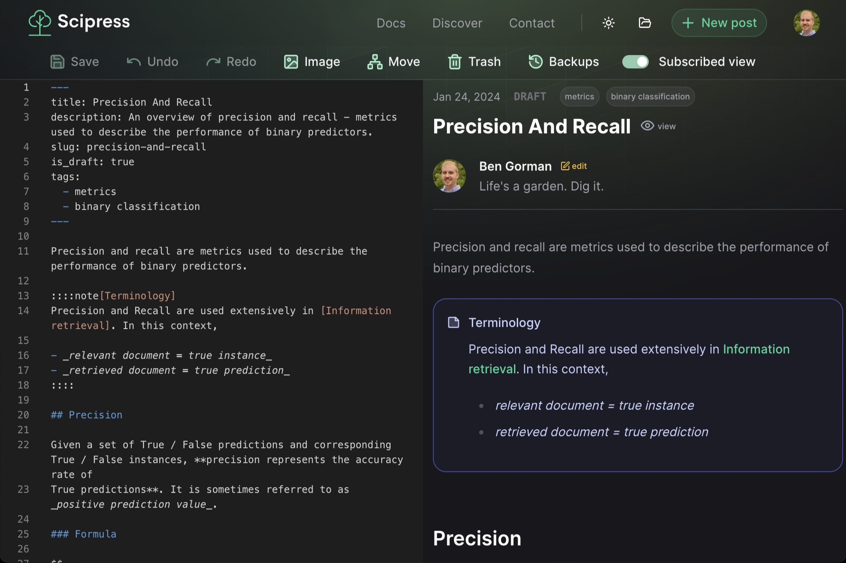This screenshot has height=563, width=846.
Task: Click the Move hierarchy icon
Action: [375, 62]
